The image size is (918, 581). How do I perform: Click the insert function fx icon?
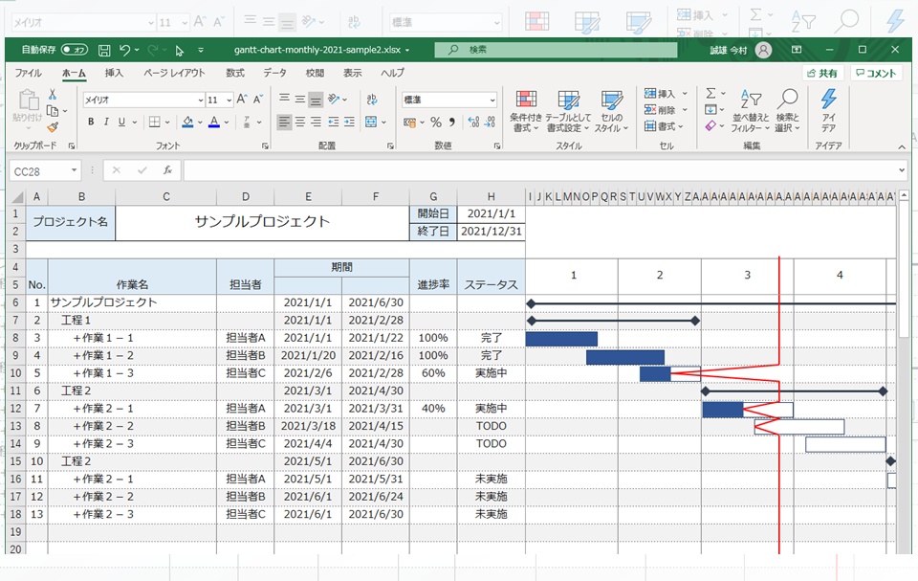(167, 170)
